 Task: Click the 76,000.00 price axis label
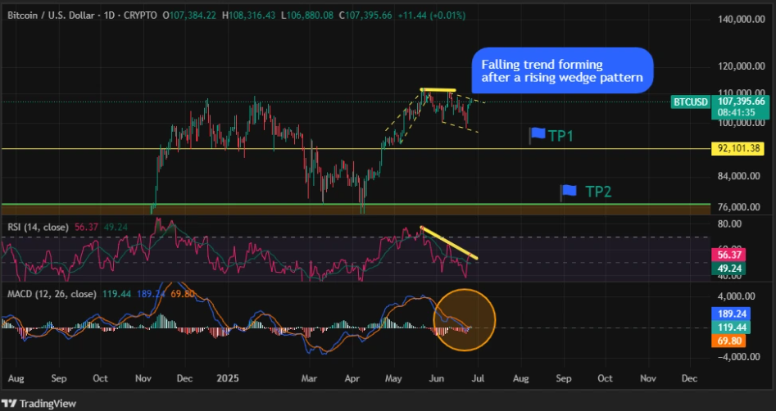pos(738,207)
